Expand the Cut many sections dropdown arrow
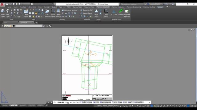The height and width of the screenshot is (110, 197). coord(78,10)
